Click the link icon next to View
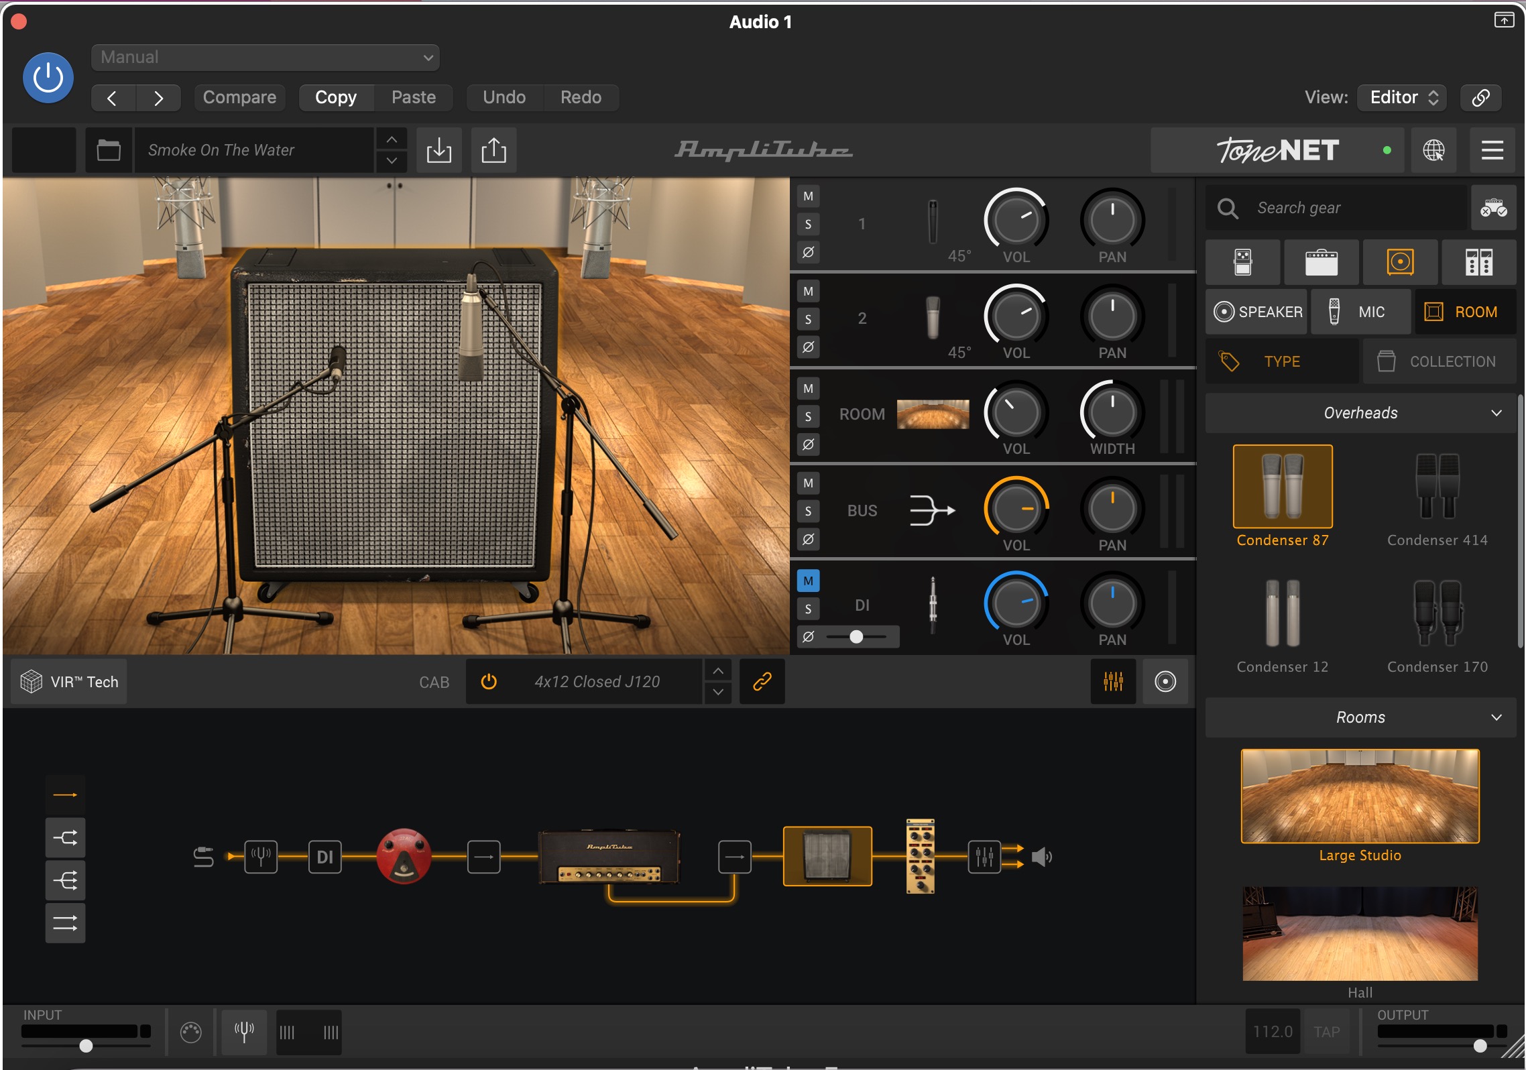 coord(1480,98)
